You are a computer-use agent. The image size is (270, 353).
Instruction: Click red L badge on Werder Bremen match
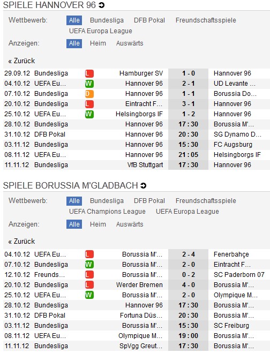89,285
